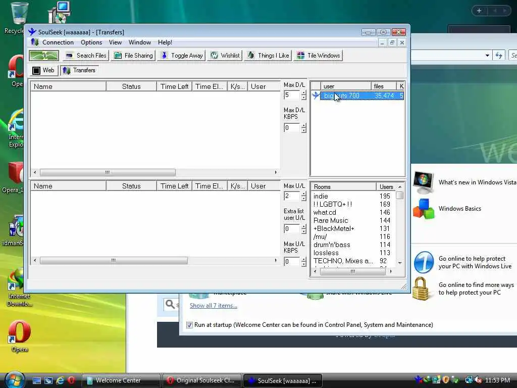Click the Max D/L number field

[292, 95]
